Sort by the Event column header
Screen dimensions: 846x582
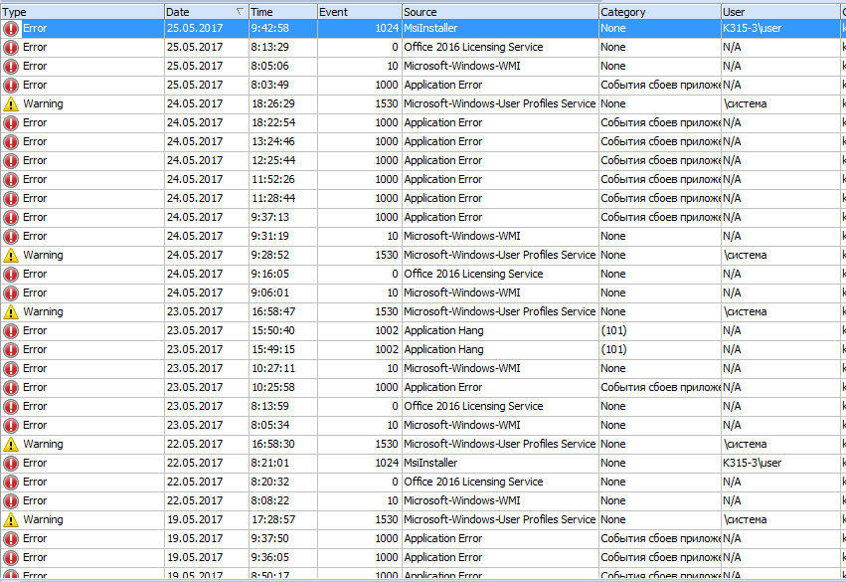(358, 11)
